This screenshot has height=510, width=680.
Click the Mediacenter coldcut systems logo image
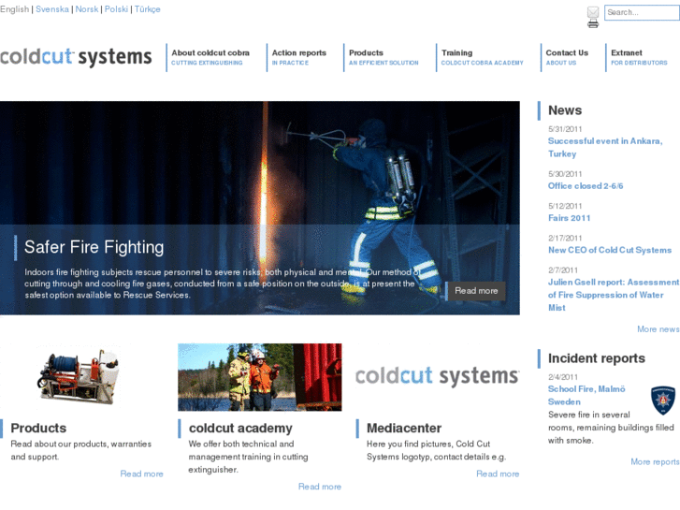coord(437,376)
